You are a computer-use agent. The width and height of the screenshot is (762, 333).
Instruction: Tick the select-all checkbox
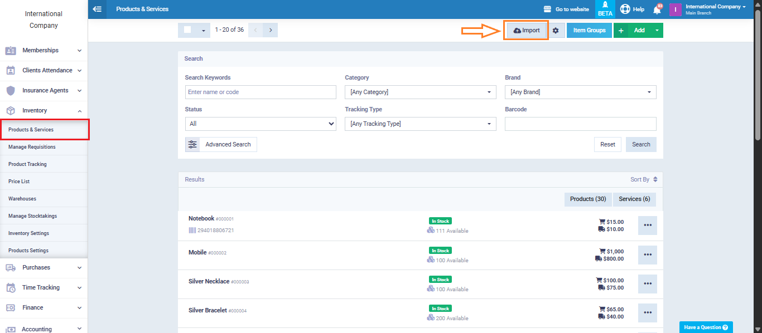(x=187, y=30)
